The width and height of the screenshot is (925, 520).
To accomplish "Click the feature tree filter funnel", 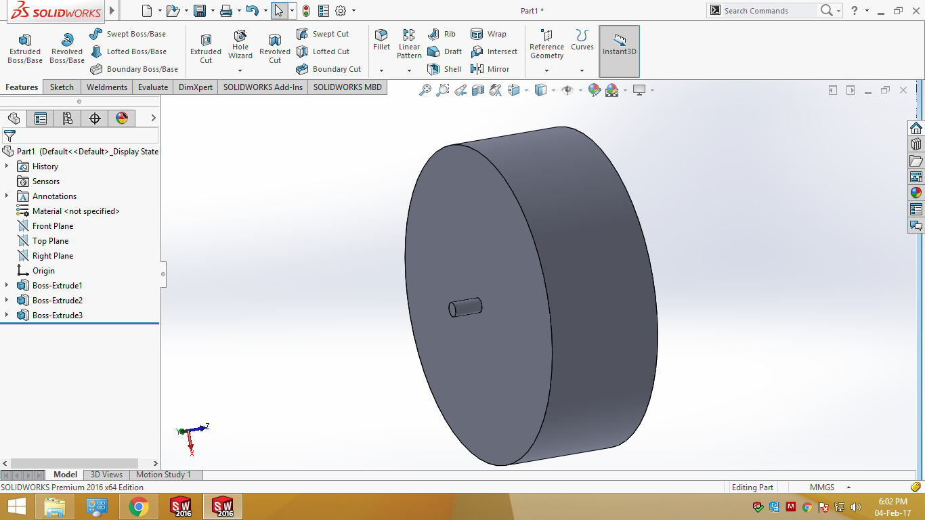I will [x=9, y=135].
